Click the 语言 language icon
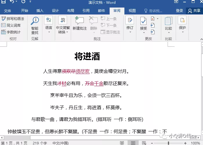203x145 pixels. [48, 20]
